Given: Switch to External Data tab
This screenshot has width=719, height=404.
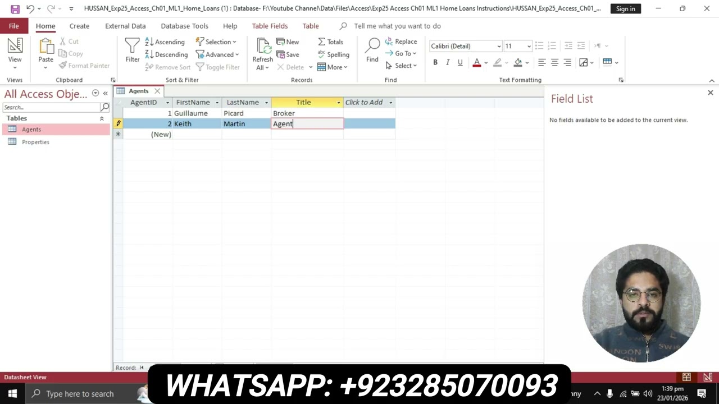Looking at the screenshot, I should [125, 26].
